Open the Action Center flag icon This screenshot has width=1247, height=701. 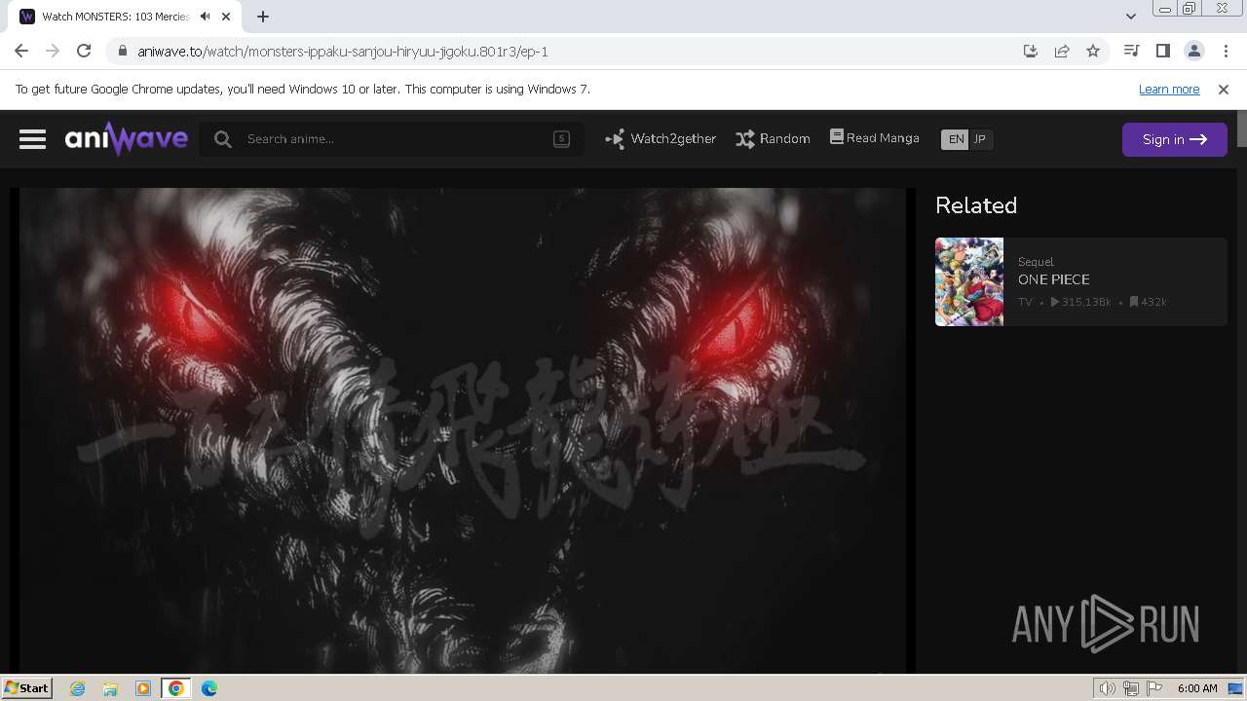click(x=1154, y=688)
